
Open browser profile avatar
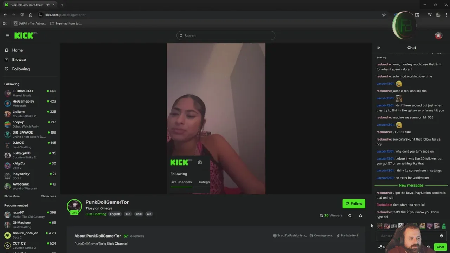438,15
